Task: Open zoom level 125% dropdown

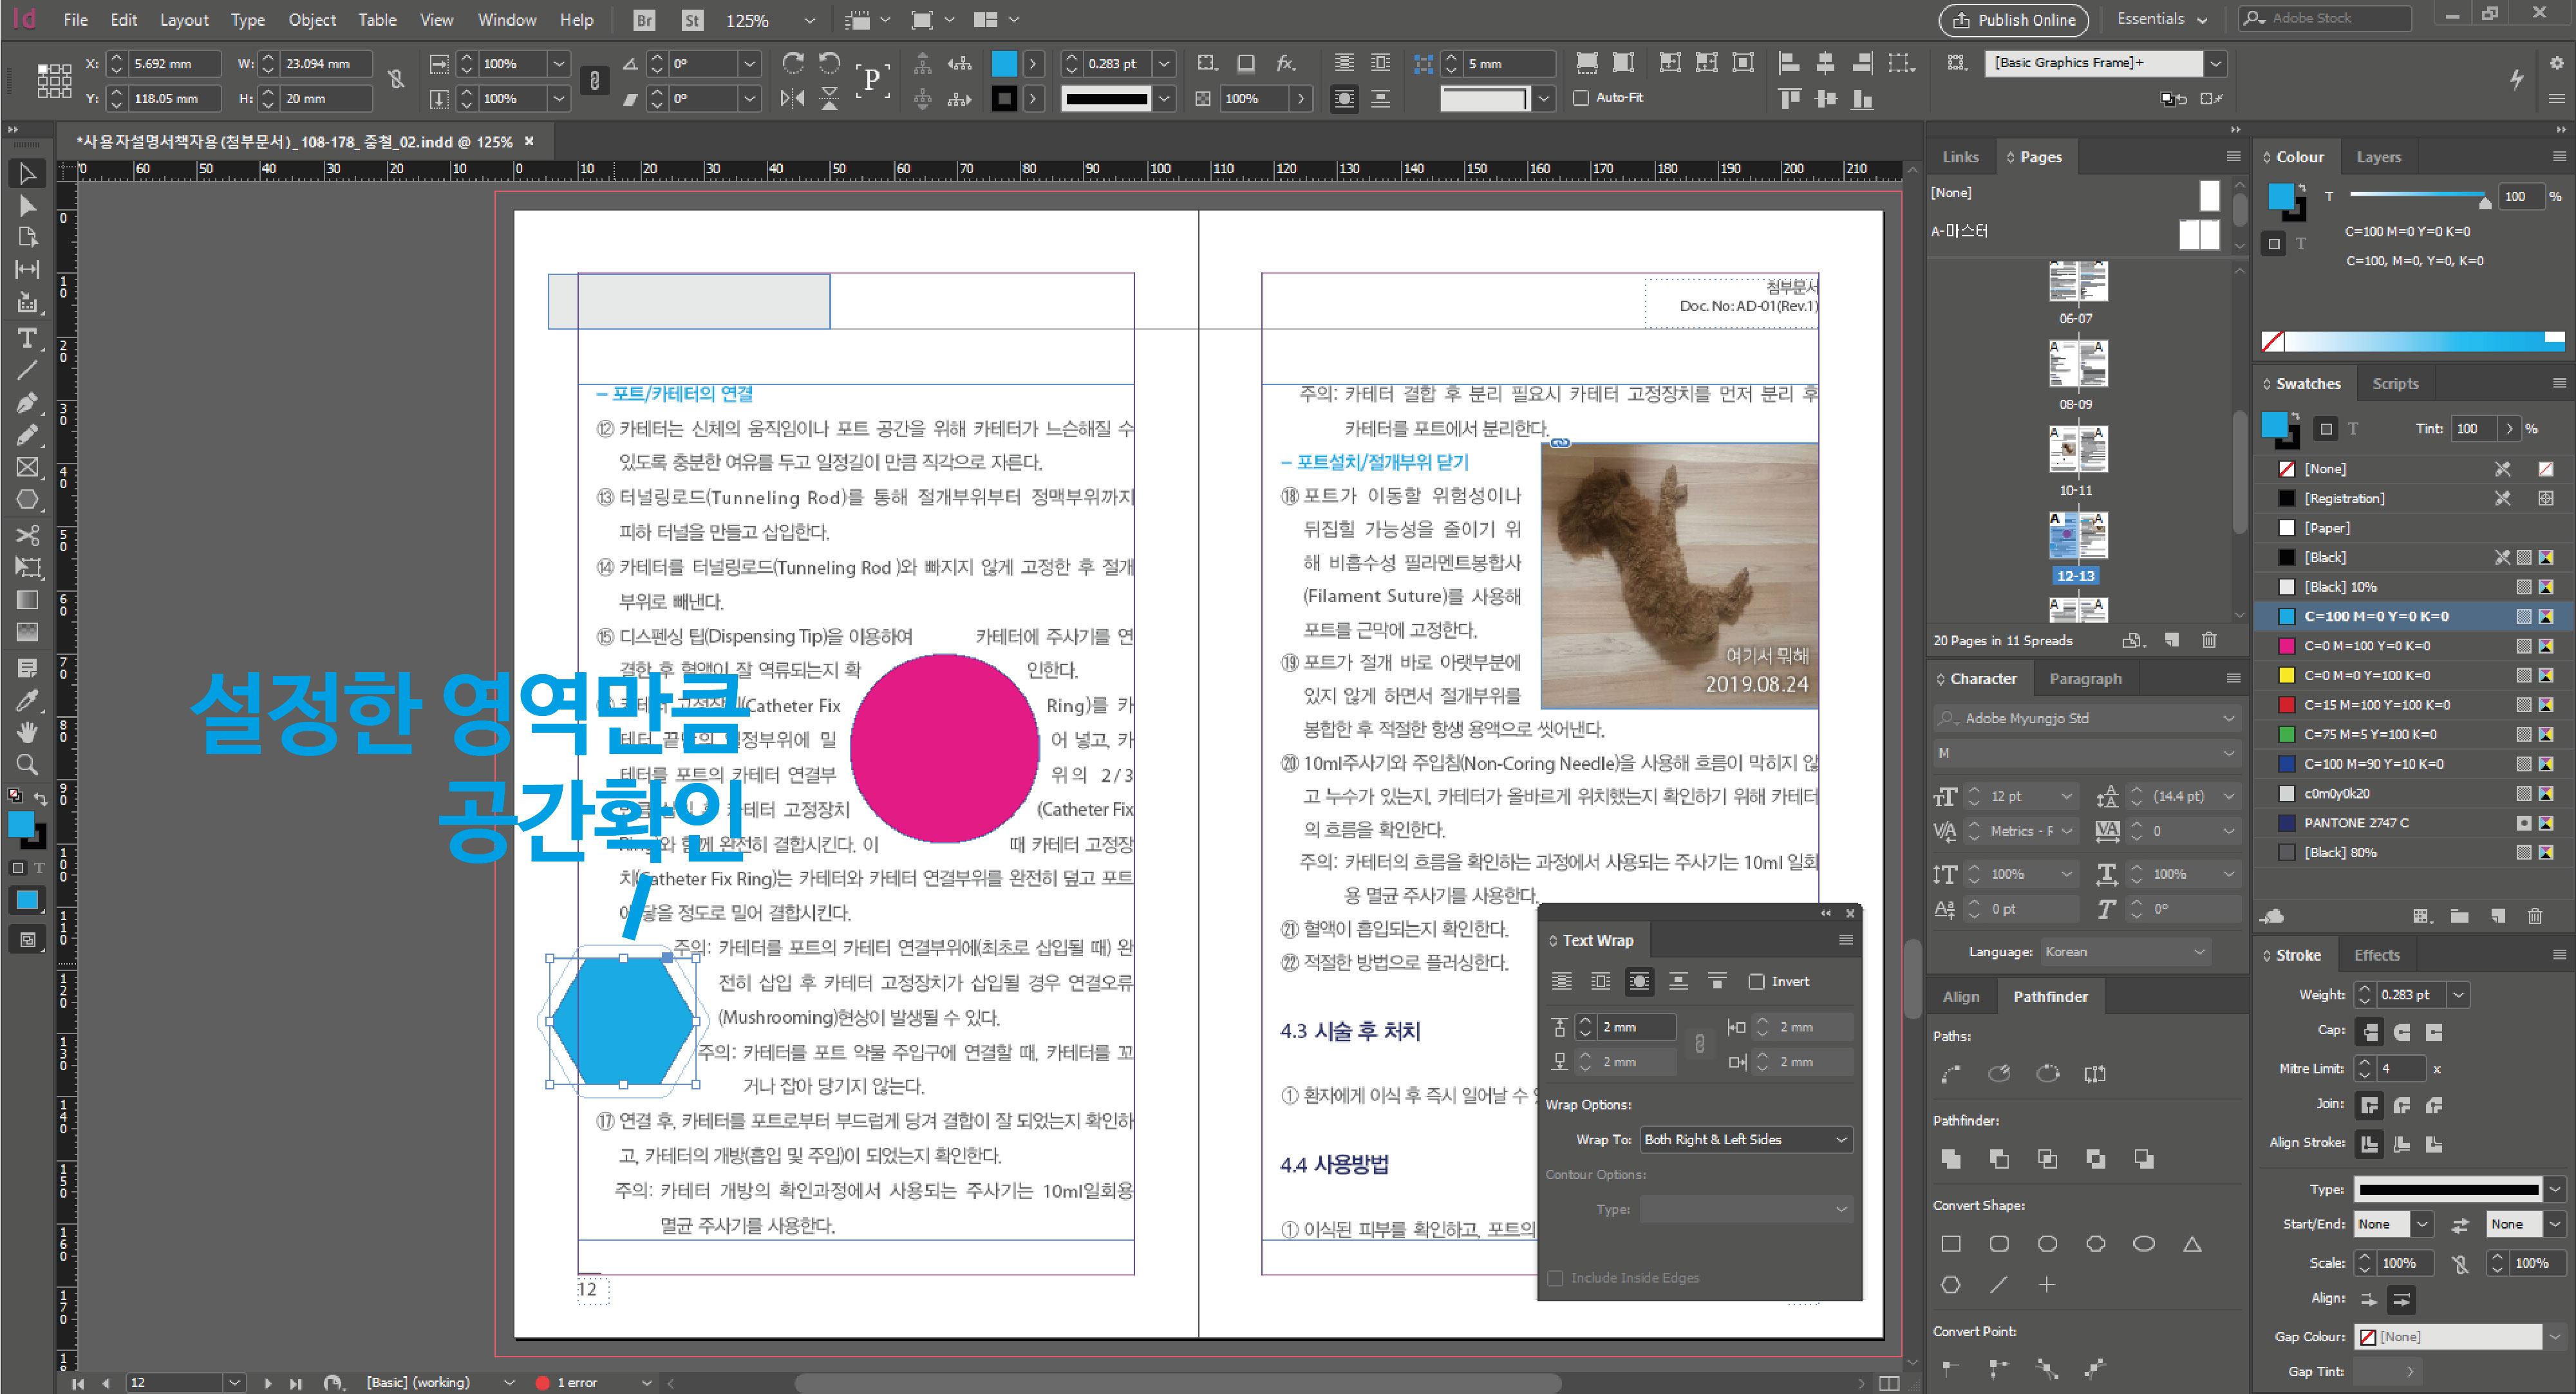Action: (810, 20)
